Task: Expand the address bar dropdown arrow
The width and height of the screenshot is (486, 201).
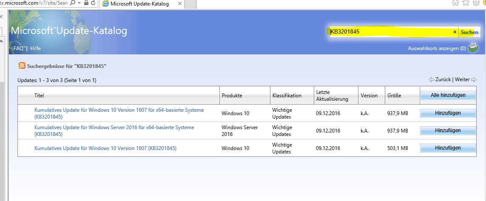Action: [80, 3]
